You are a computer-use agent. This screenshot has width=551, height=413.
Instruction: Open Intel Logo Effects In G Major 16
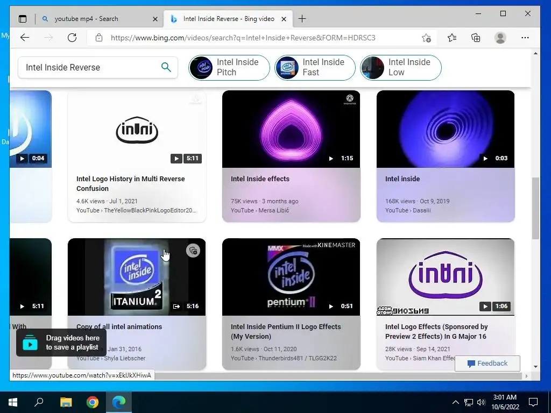[x=436, y=331]
